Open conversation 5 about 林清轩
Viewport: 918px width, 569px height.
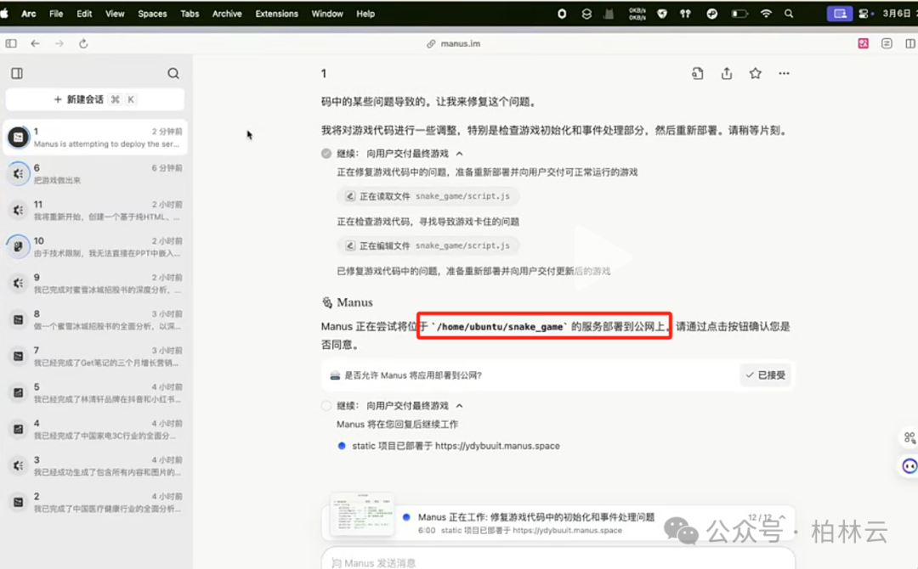95,392
